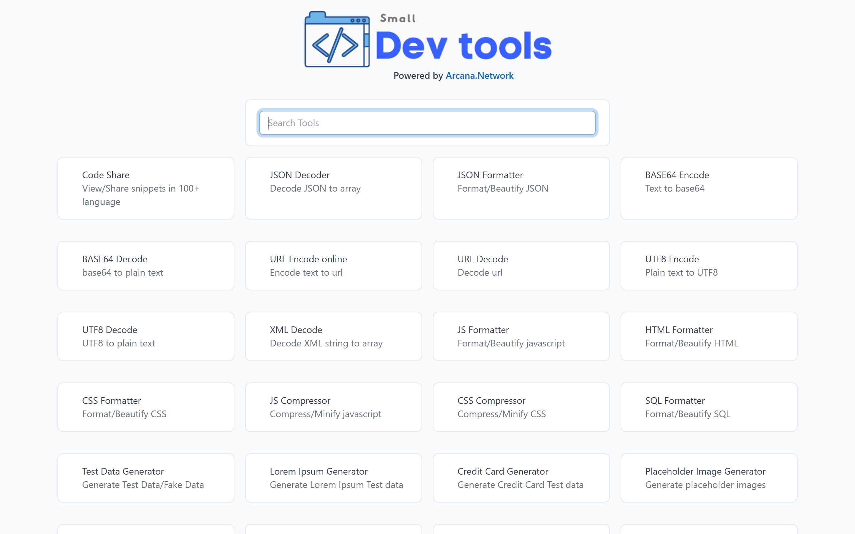
Task: Launch the CSS Formatter tool
Action: click(146, 407)
